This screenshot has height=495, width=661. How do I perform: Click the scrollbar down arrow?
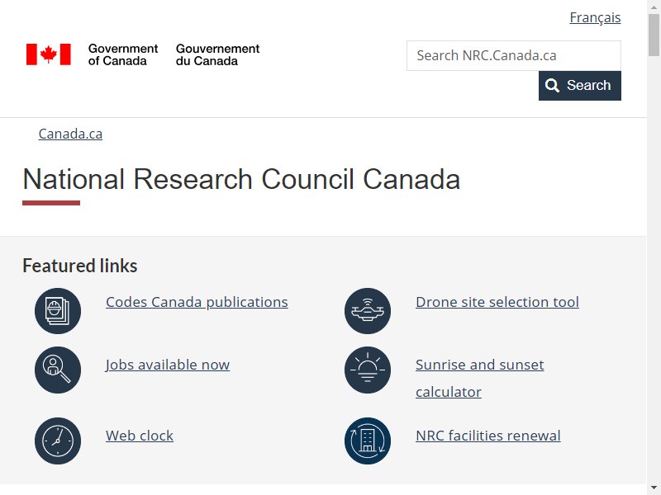point(654,488)
